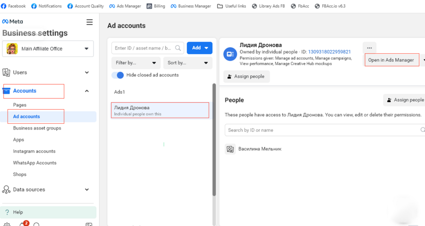Image resolution: width=425 pixels, height=226 pixels.
Task: Open the Billing bookmark
Action: tap(155, 6)
